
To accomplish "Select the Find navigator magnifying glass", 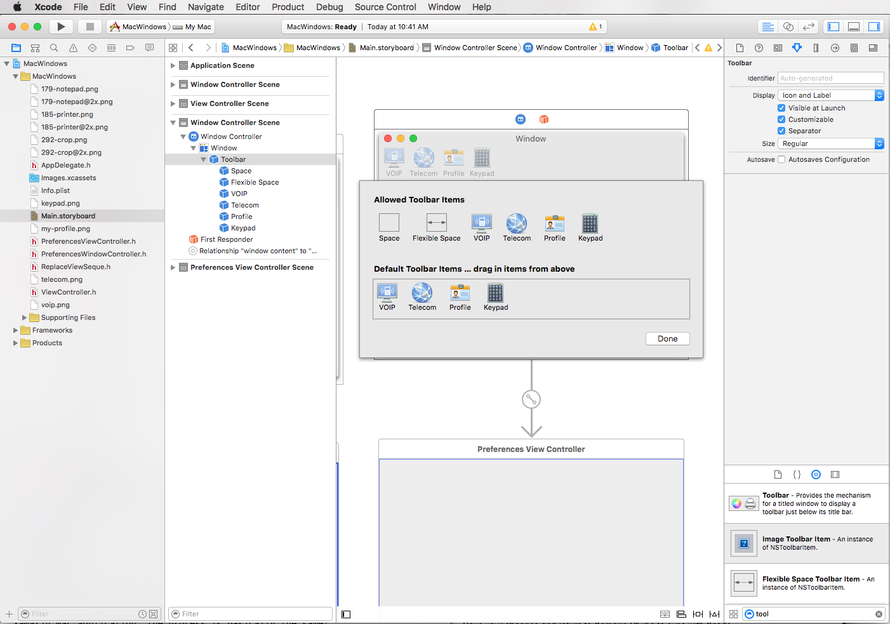I will click(x=54, y=48).
